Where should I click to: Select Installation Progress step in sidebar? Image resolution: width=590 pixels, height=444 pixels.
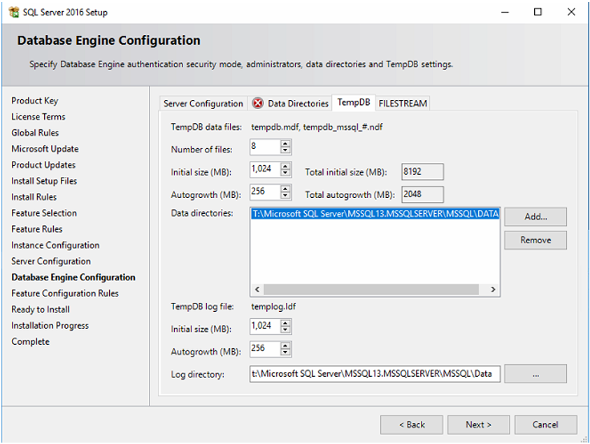[50, 326]
